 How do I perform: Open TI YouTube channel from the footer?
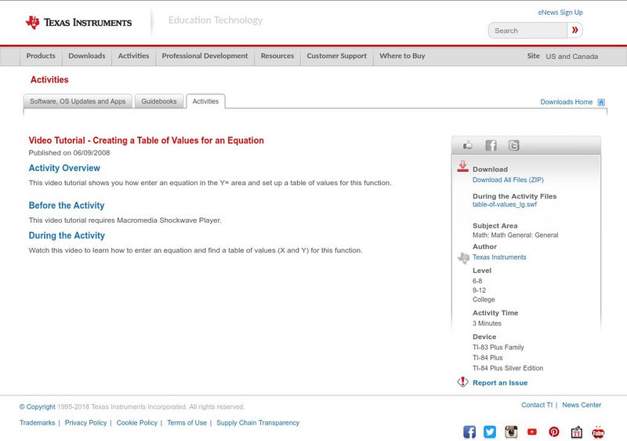(x=532, y=432)
